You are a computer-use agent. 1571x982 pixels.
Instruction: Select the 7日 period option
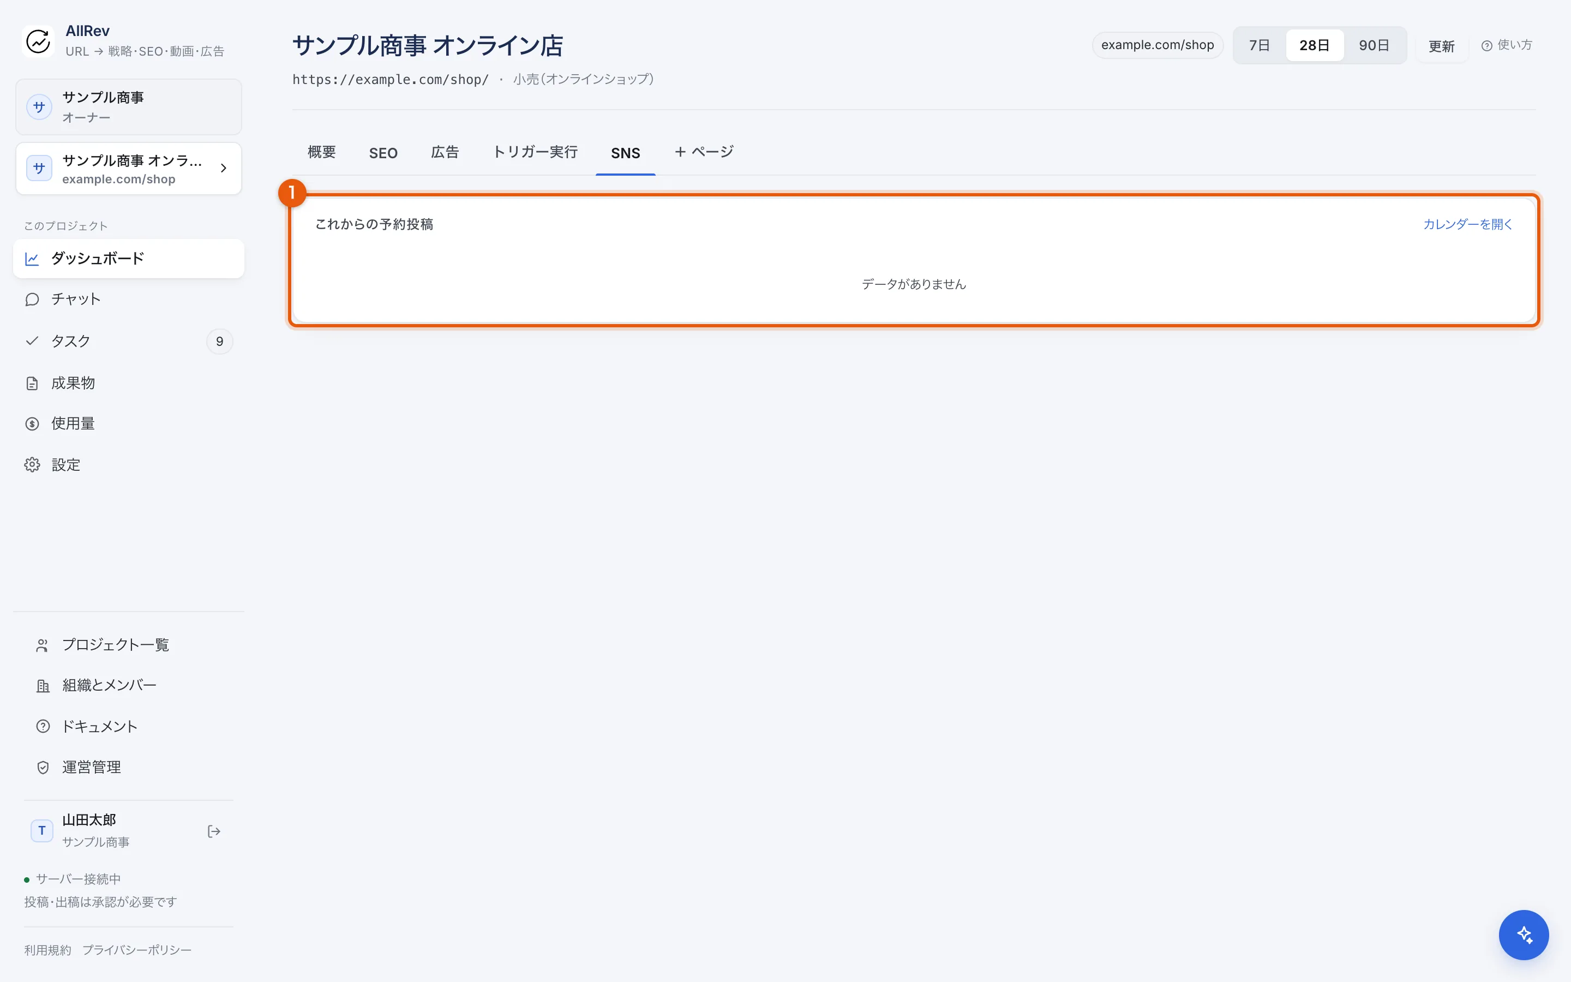(x=1260, y=45)
